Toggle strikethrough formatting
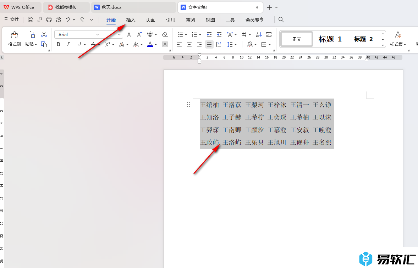 (x=93, y=44)
